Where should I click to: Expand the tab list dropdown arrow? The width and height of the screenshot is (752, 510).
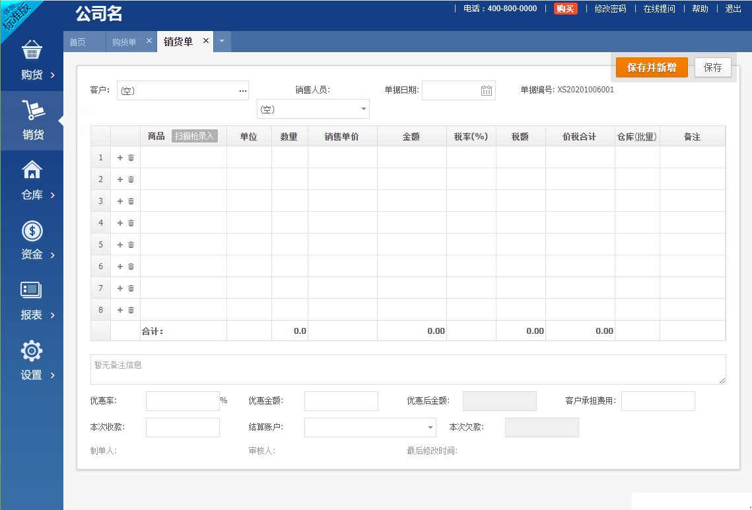tap(221, 42)
